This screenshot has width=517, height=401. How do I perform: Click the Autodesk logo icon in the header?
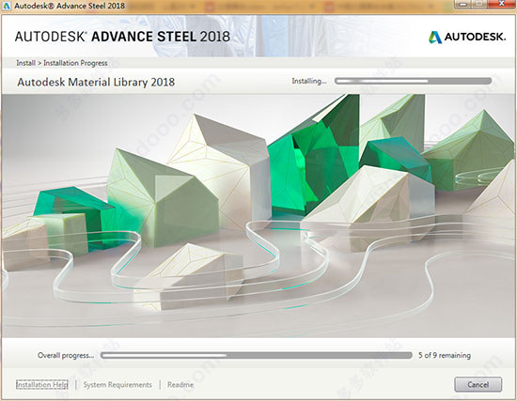435,37
